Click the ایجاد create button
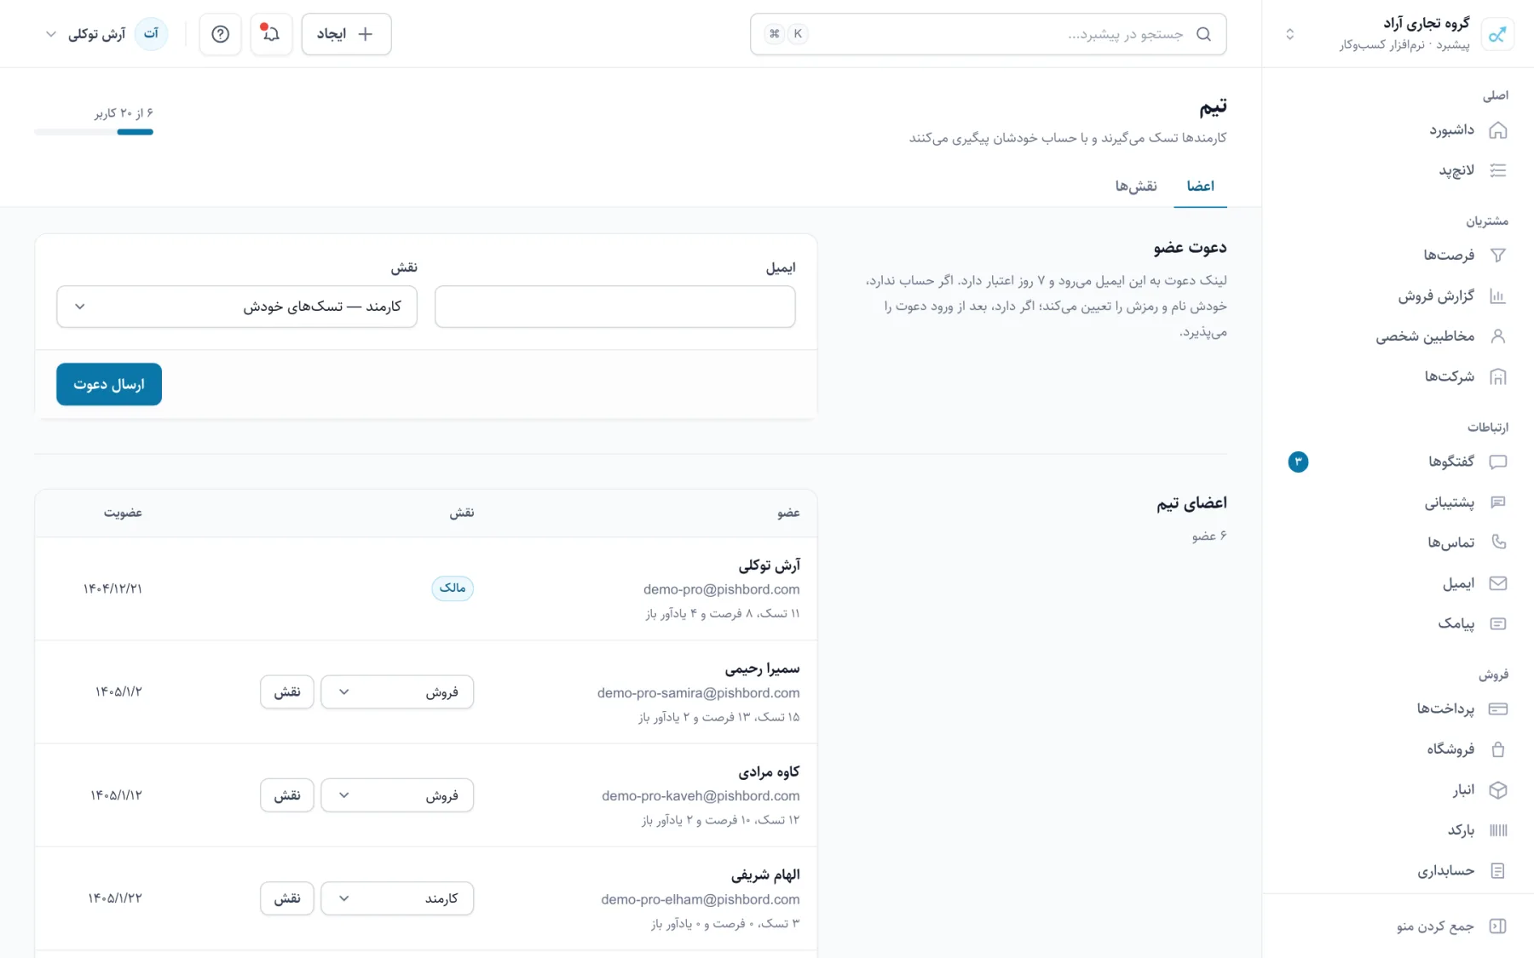Image resolution: width=1534 pixels, height=958 pixels. click(x=346, y=34)
